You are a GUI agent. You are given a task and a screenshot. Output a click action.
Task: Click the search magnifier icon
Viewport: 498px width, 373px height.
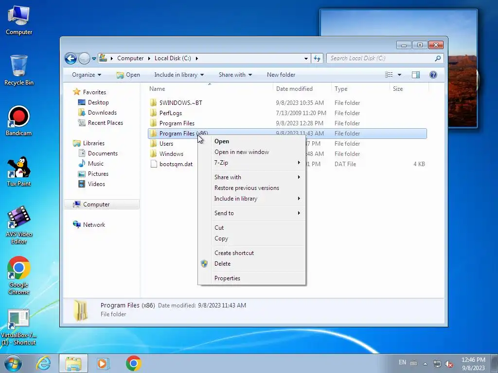click(x=438, y=58)
